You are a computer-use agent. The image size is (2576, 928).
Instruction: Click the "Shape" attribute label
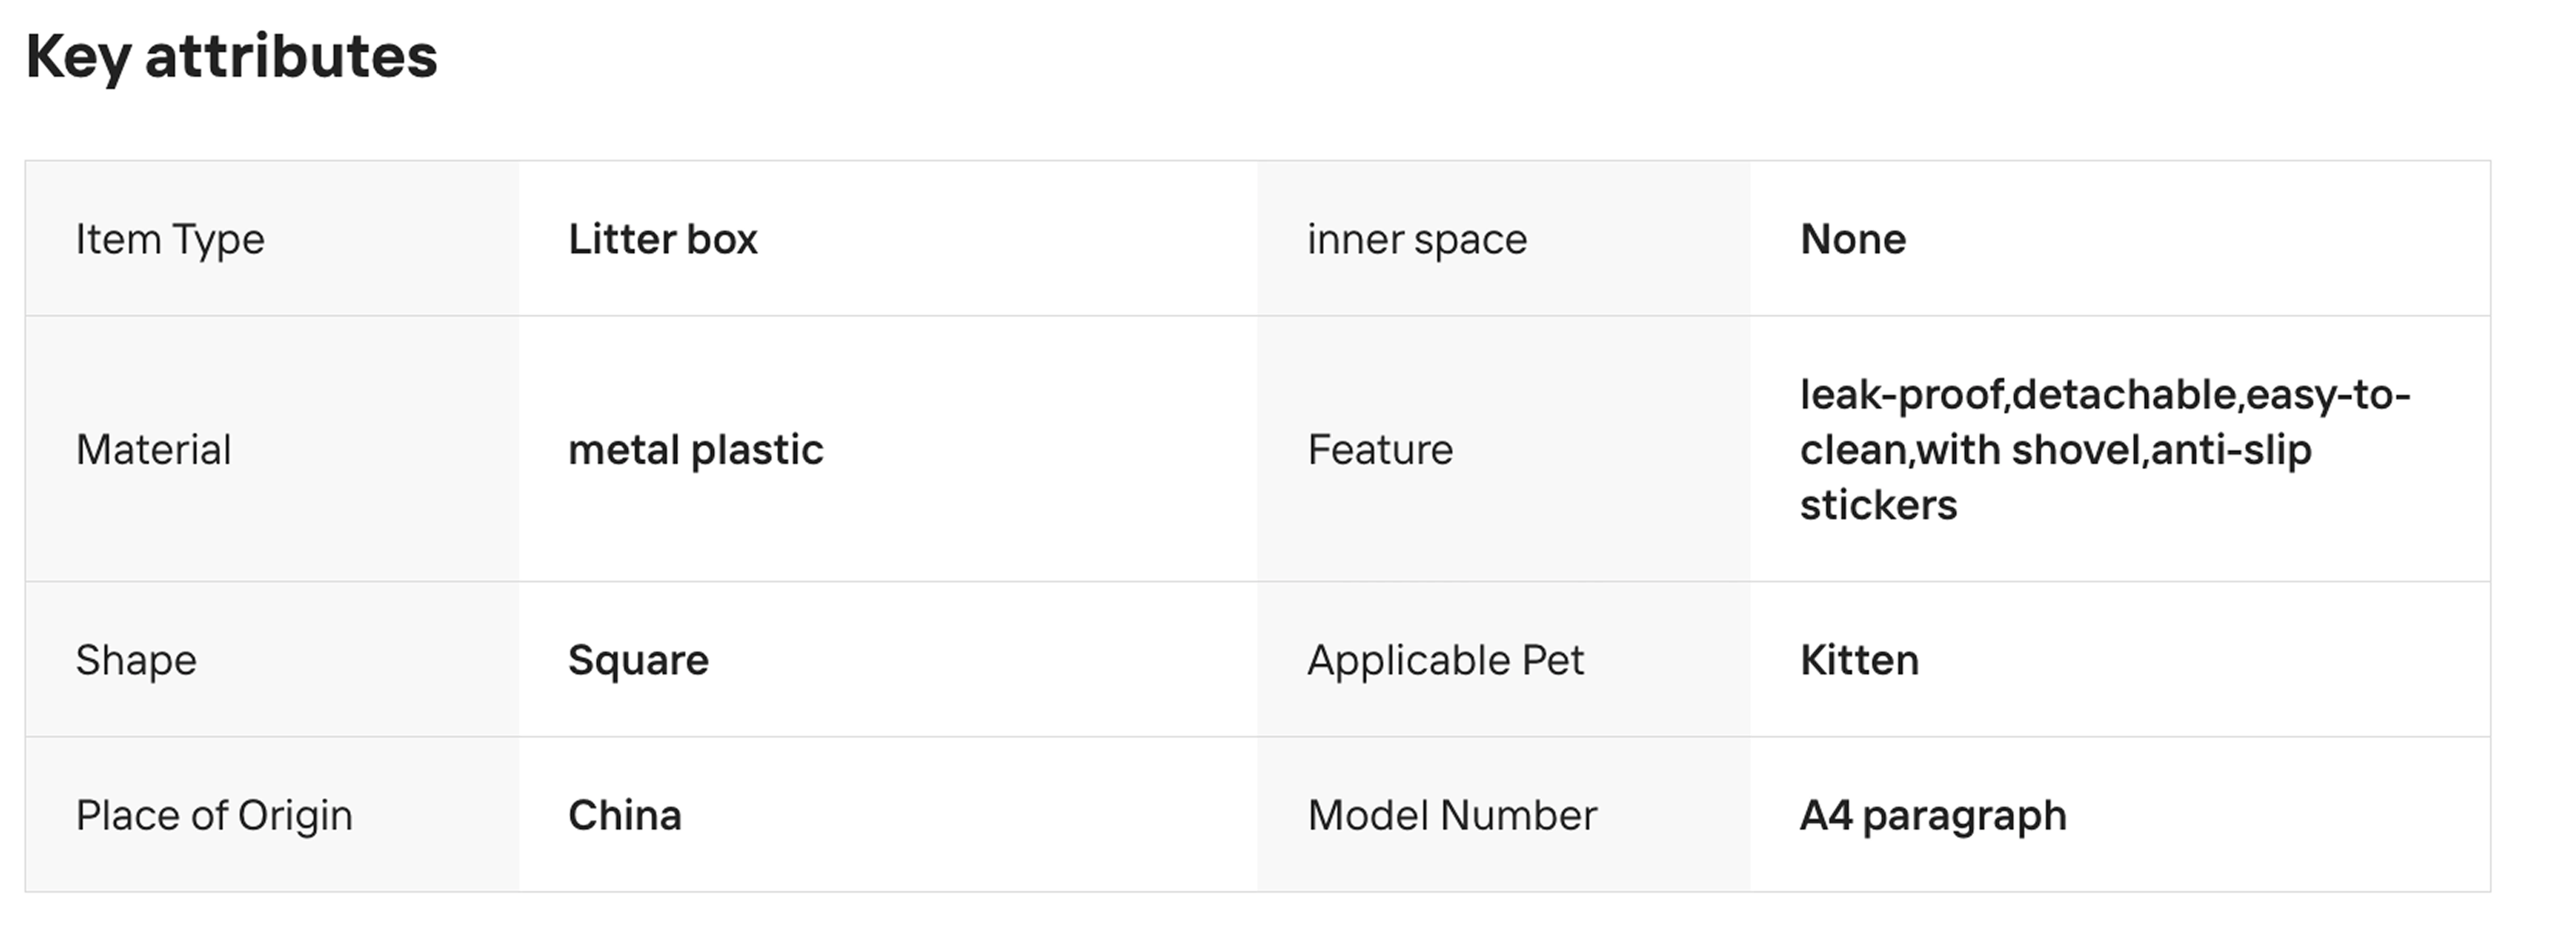pos(136,660)
